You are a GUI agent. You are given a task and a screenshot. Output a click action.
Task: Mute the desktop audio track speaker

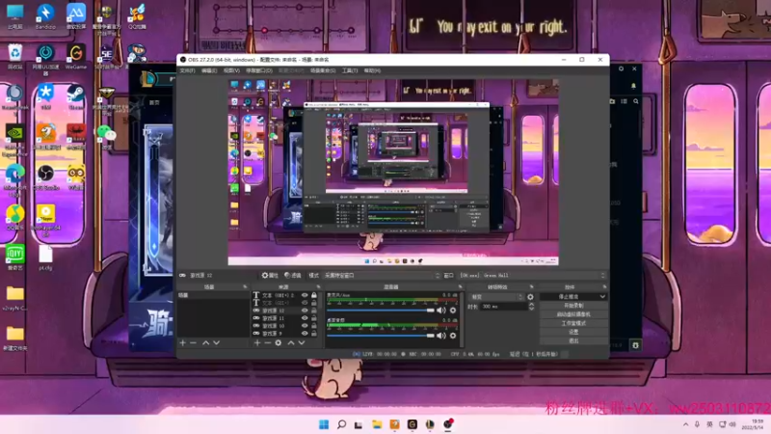click(441, 336)
